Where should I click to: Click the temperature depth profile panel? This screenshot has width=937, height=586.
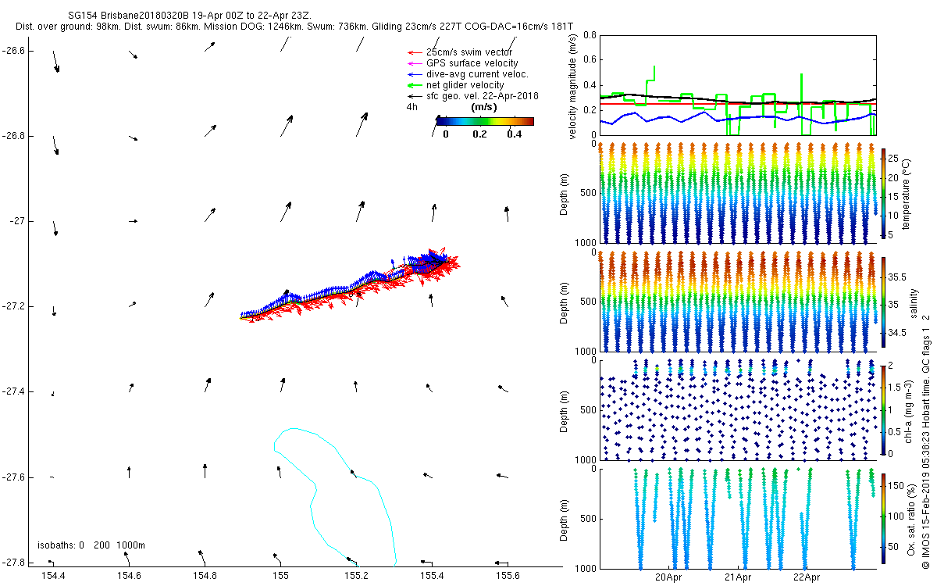[737, 193]
